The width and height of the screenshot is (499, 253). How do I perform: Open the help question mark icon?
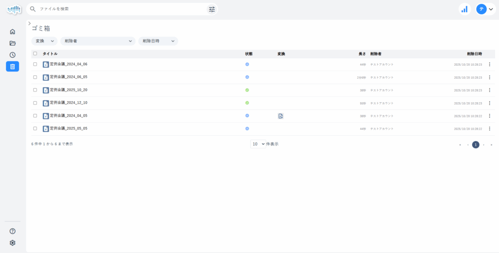13,231
